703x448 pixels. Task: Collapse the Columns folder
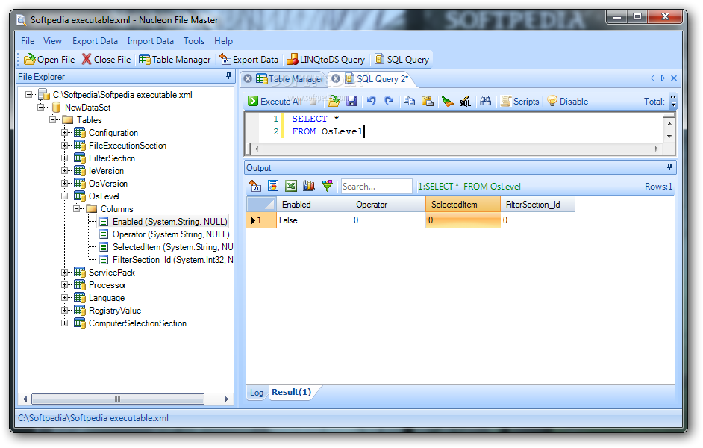77,208
